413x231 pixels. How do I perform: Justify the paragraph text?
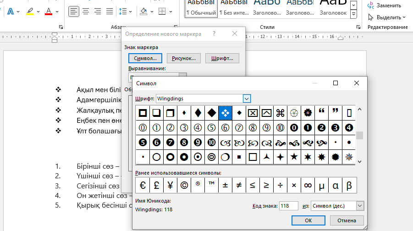tap(110, 11)
